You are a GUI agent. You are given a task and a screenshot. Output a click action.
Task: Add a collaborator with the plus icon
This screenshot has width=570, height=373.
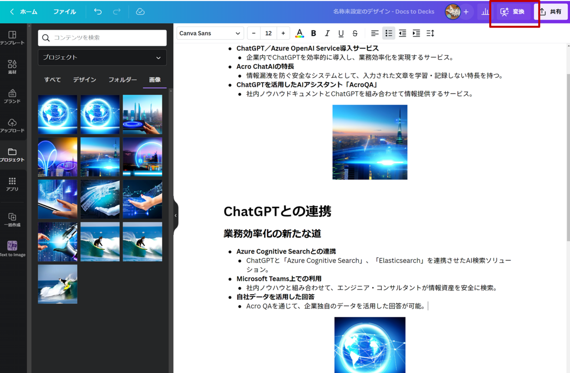[x=466, y=11]
